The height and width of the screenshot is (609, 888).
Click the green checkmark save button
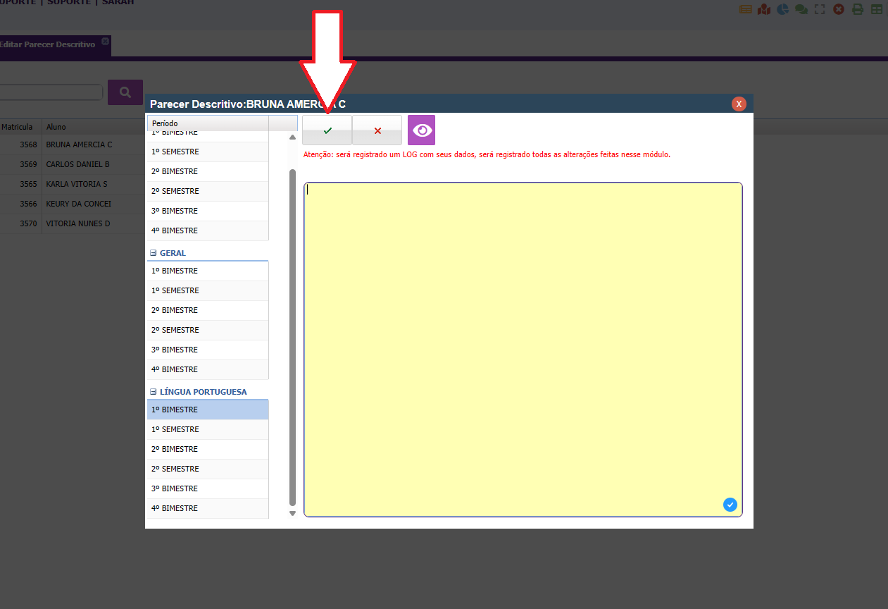[327, 130]
